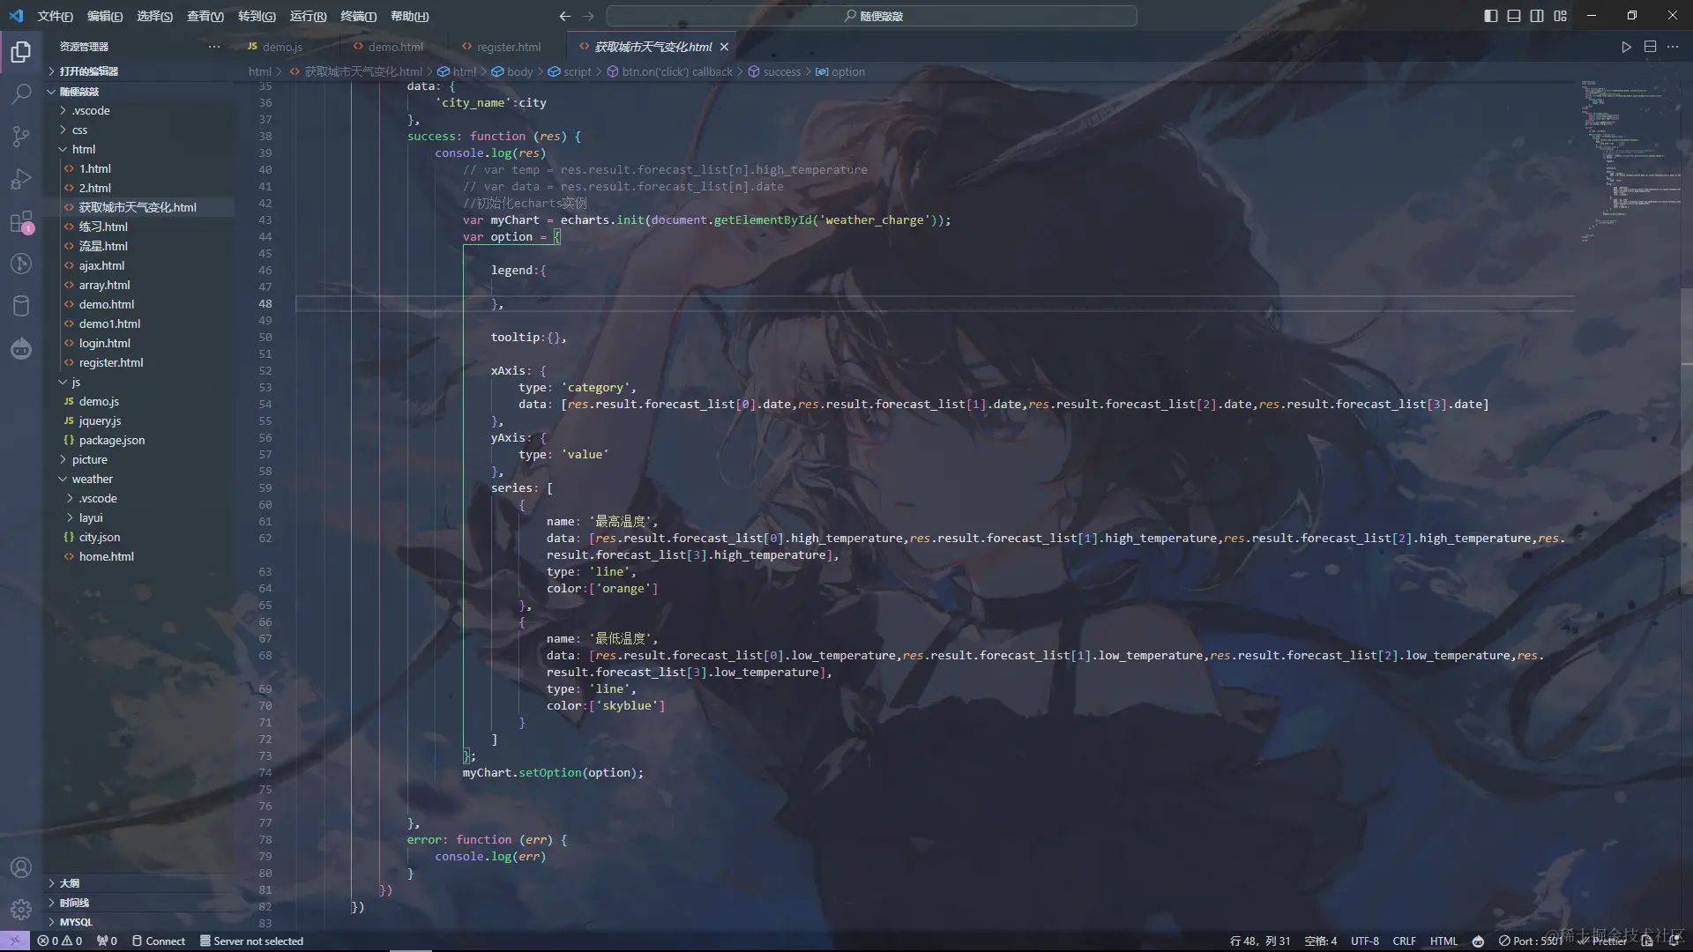This screenshot has width=1693, height=952.
Task: Open the 终端(T) menu
Action: [x=358, y=16]
